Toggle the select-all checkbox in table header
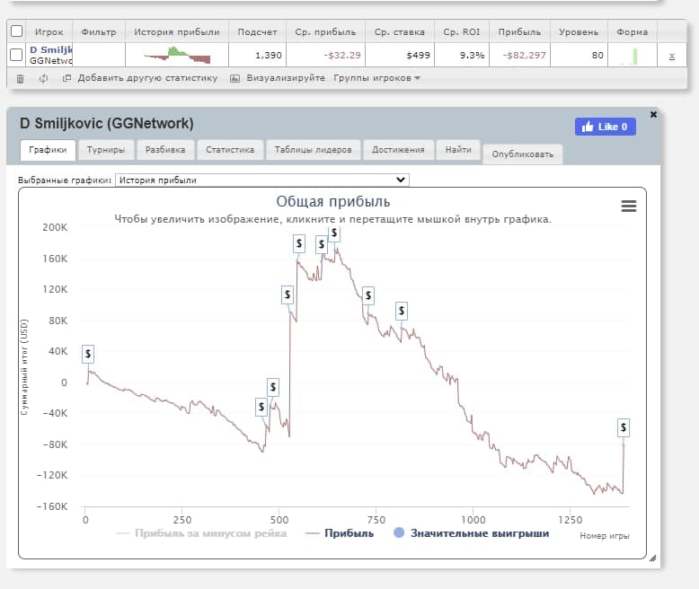 pos(16,31)
